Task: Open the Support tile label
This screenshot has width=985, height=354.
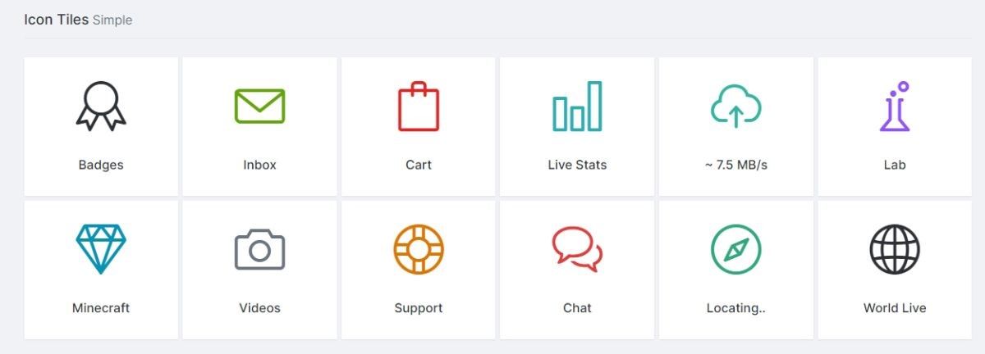Action: coord(419,308)
